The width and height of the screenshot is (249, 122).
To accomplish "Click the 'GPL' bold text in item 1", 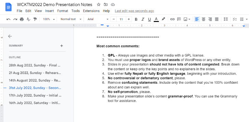I will coord(111,55).
